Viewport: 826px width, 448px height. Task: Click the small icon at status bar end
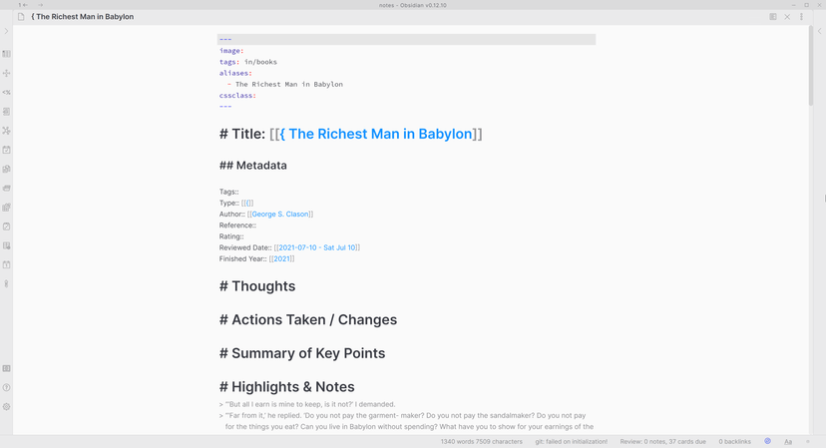click(808, 442)
